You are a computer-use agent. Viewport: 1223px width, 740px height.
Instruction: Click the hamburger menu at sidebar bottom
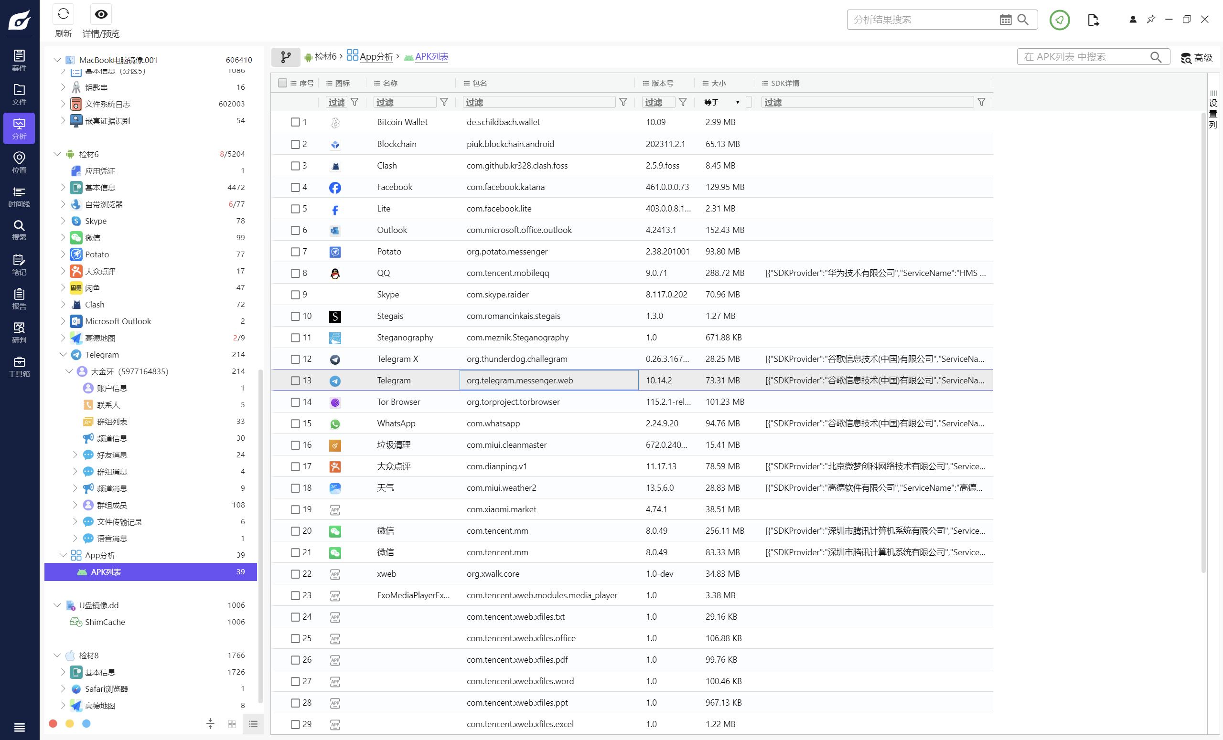point(20,727)
